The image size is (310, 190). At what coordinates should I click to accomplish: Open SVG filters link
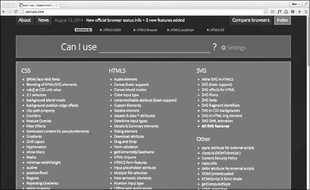(210, 95)
